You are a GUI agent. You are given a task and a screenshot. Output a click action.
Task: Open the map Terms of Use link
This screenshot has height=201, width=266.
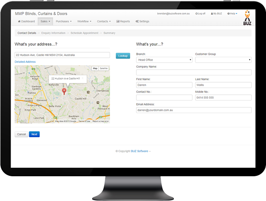[x=84, y=121]
